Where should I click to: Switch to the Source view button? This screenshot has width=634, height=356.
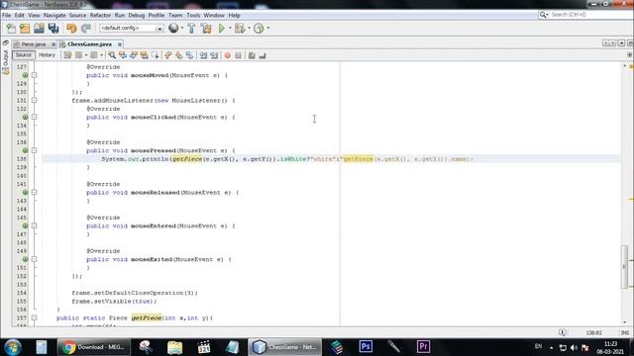pos(24,55)
